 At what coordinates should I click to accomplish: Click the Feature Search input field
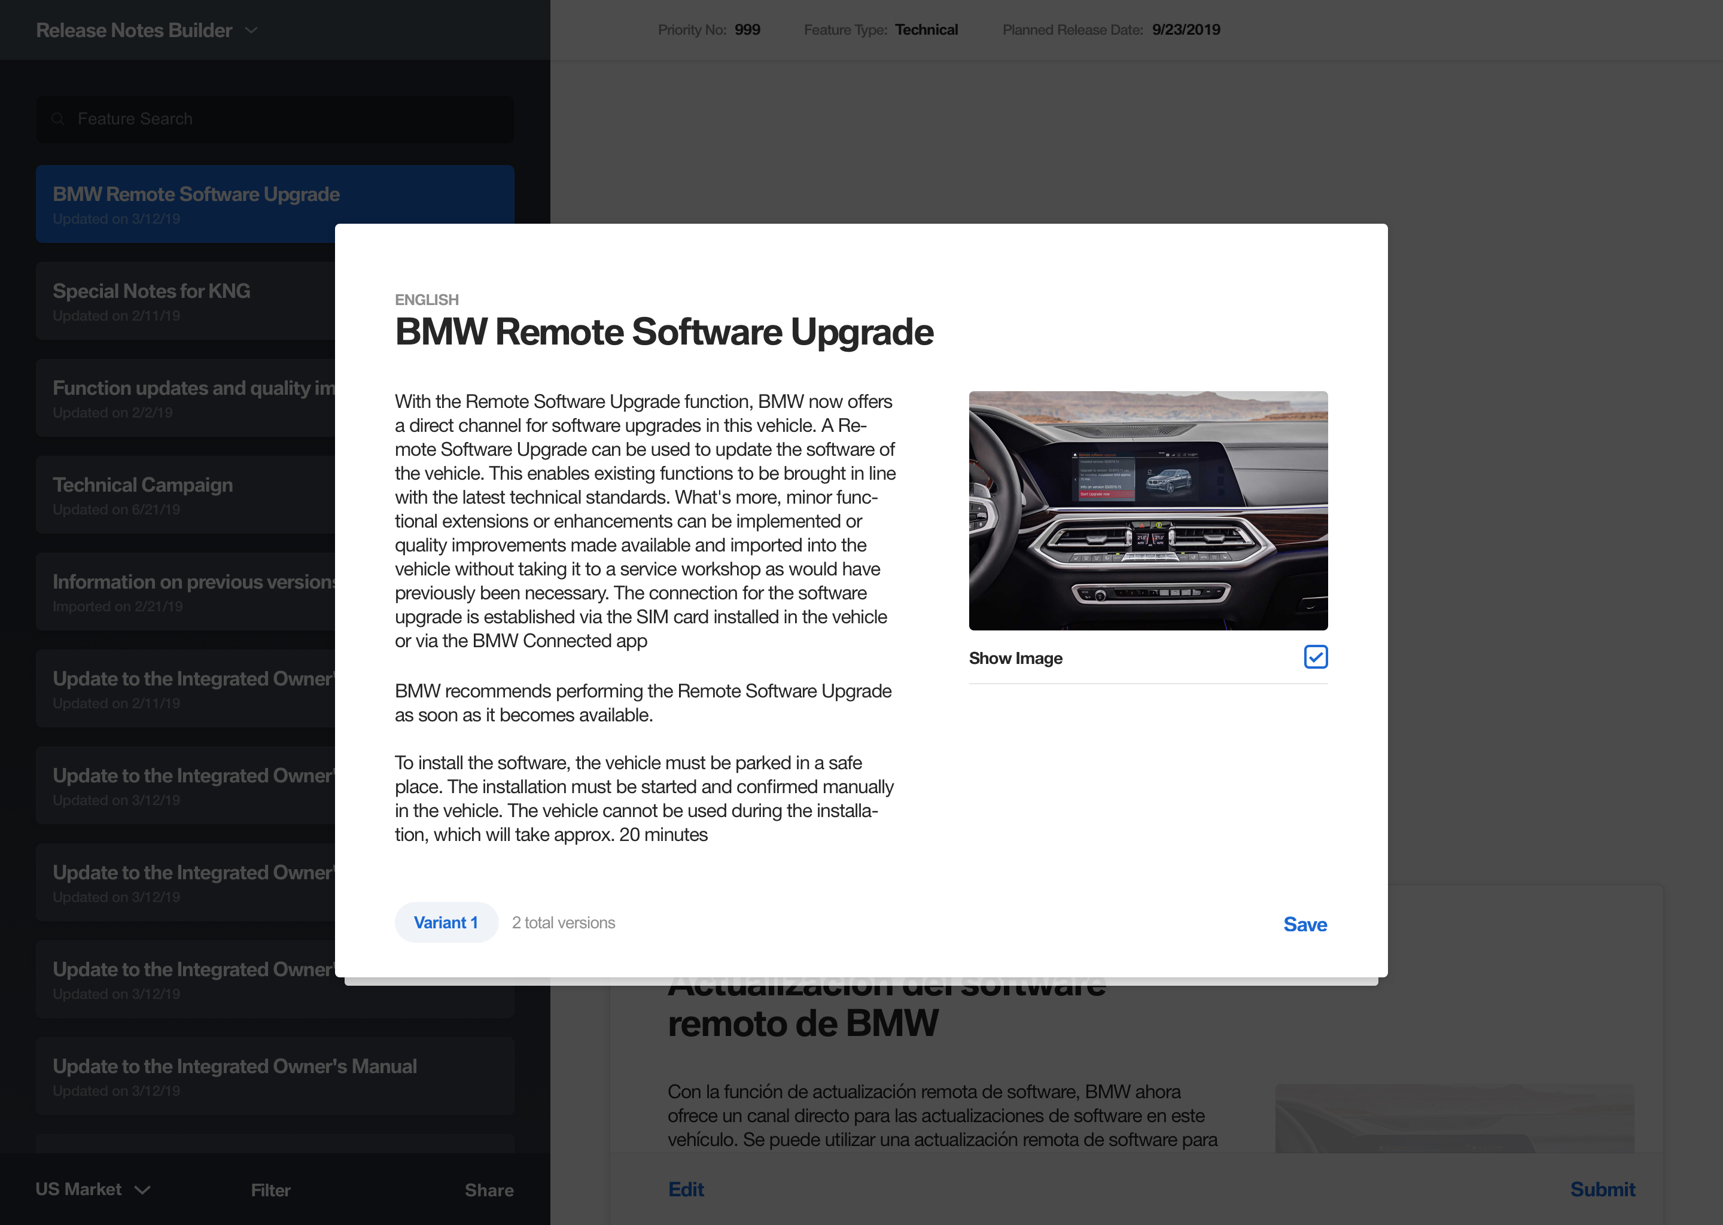click(275, 119)
